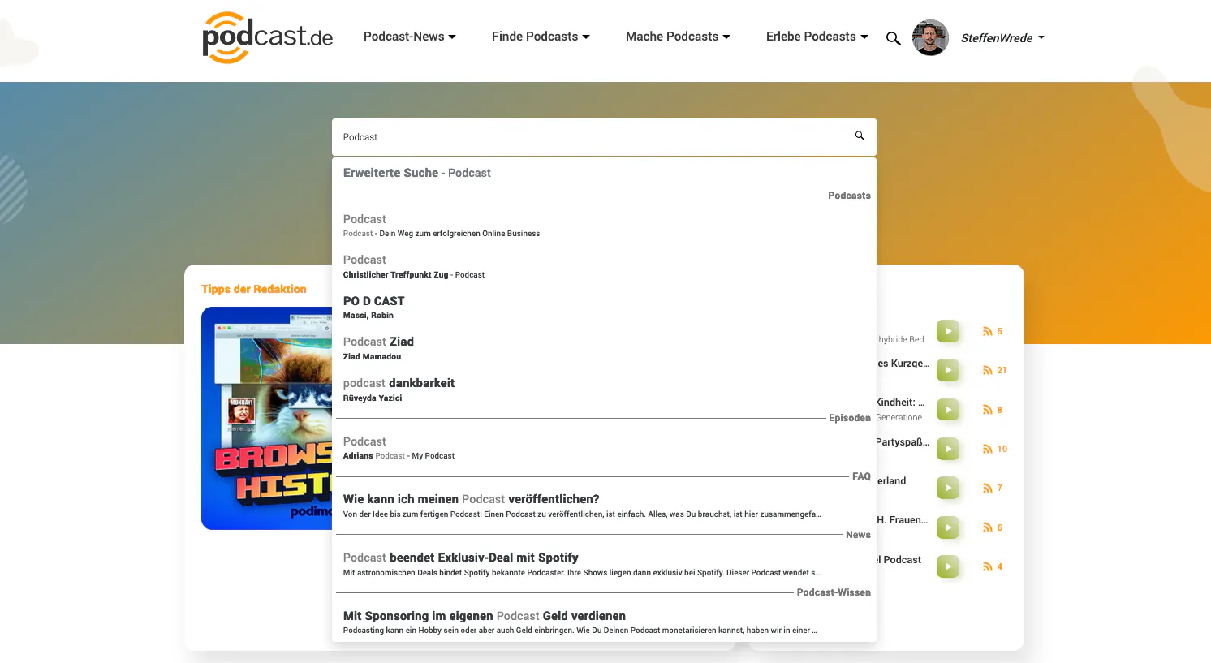The width and height of the screenshot is (1211, 663).
Task: Click the 'Tipps der Redaktion' heading
Action: pos(254,289)
